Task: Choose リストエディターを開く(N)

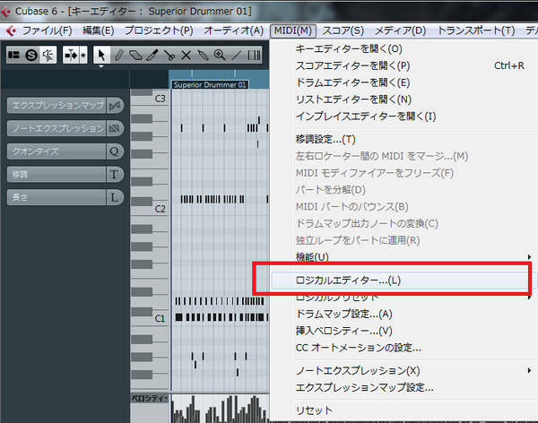Action: (x=404, y=99)
